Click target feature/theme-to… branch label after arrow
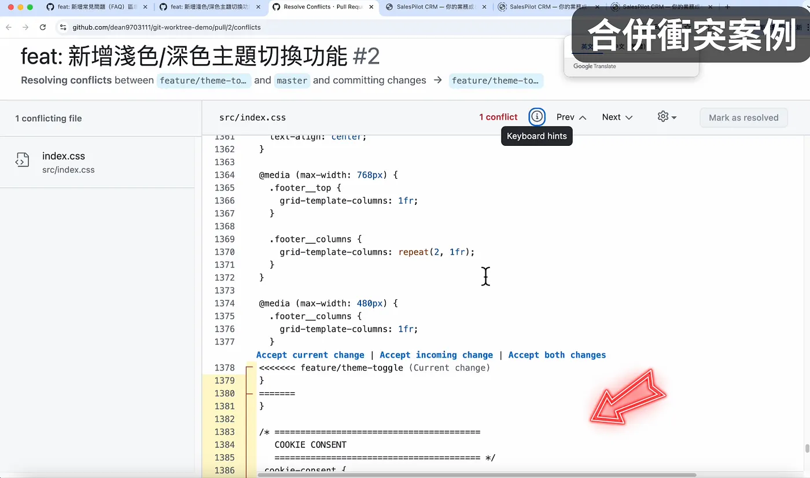The height and width of the screenshot is (478, 810). (496, 80)
